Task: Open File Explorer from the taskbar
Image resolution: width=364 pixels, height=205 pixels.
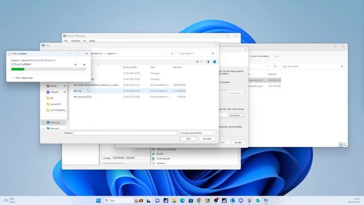Action: pos(174,200)
